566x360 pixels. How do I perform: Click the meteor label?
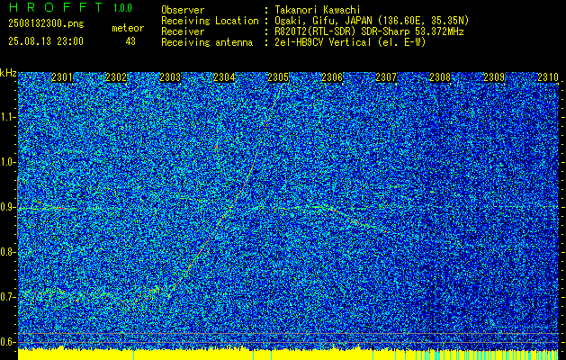(128, 28)
